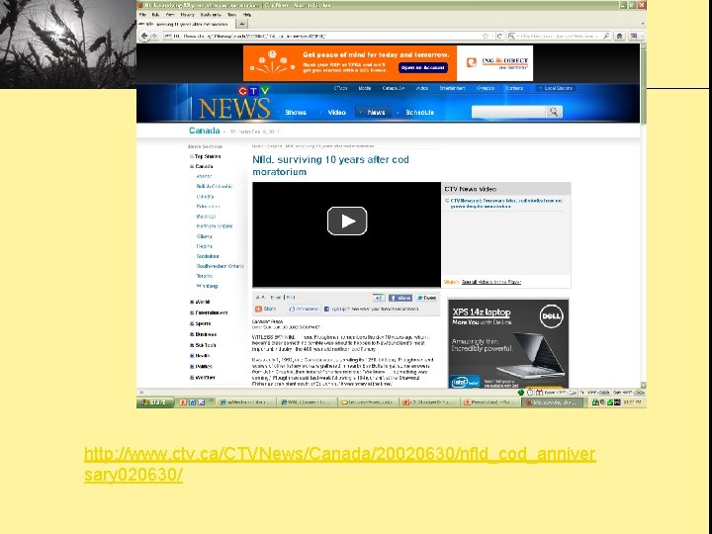Open the ctv.ca cod anniversary hyperlink on slide
712x534 pixels.
coord(339,464)
